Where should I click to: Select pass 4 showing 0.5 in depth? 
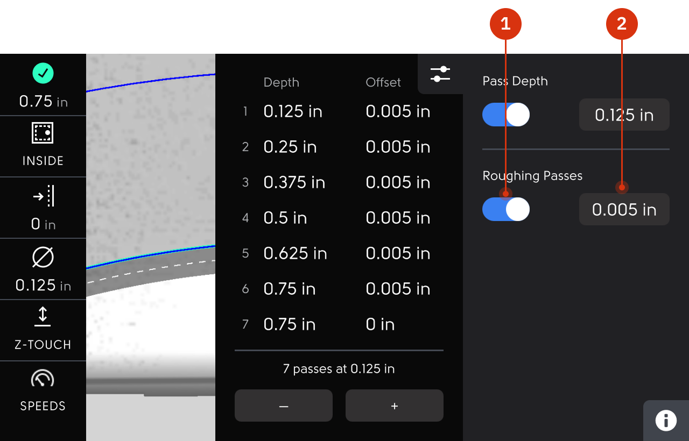[339, 218]
